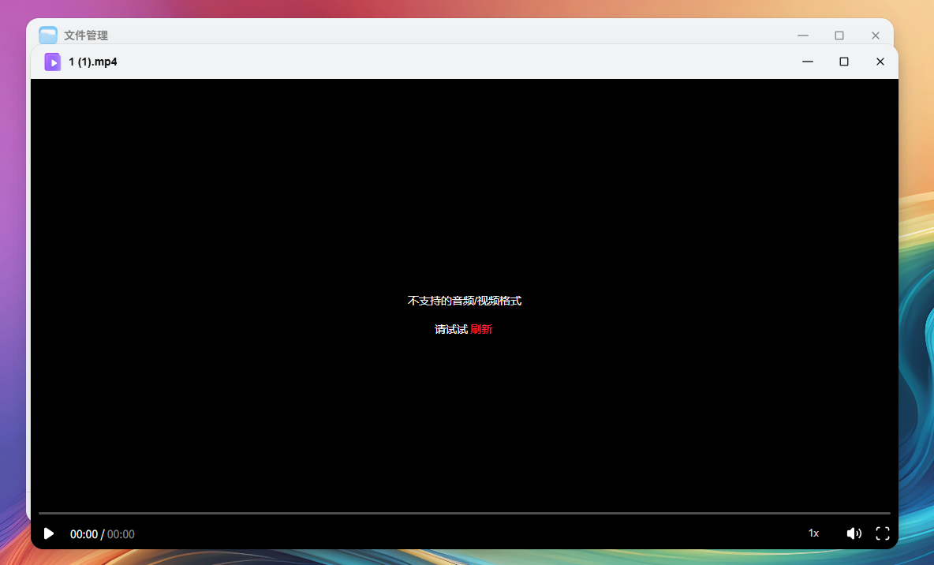Viewport: 934px width, 565px height.
Task: Maximize the 1 (1).mp4 player window
Action: (x=844, y=62)
